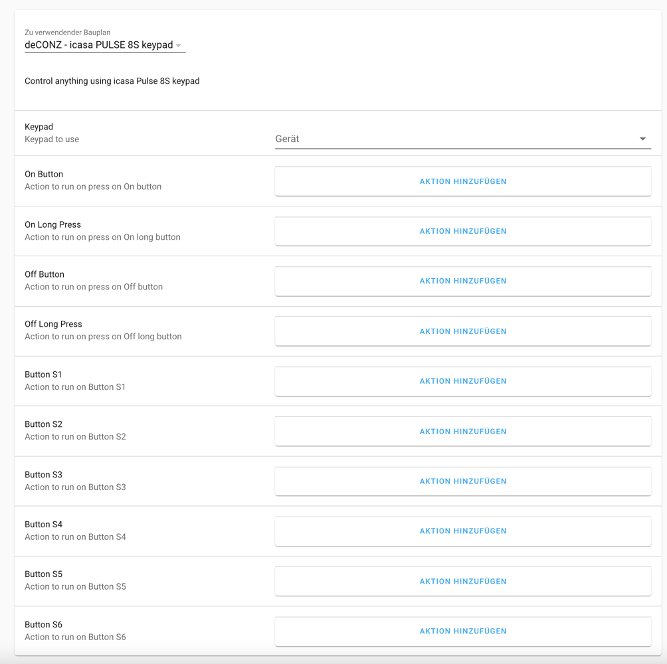667x664 pixels.
Task: Add an action for the On Button
Action: 463,181
